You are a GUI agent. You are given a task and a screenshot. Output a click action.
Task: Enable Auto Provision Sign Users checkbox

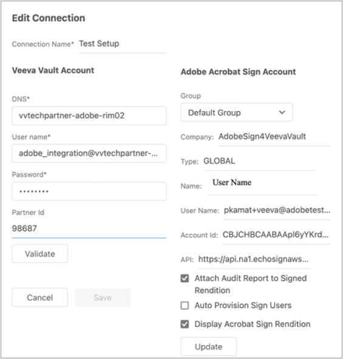pos(185,306)
